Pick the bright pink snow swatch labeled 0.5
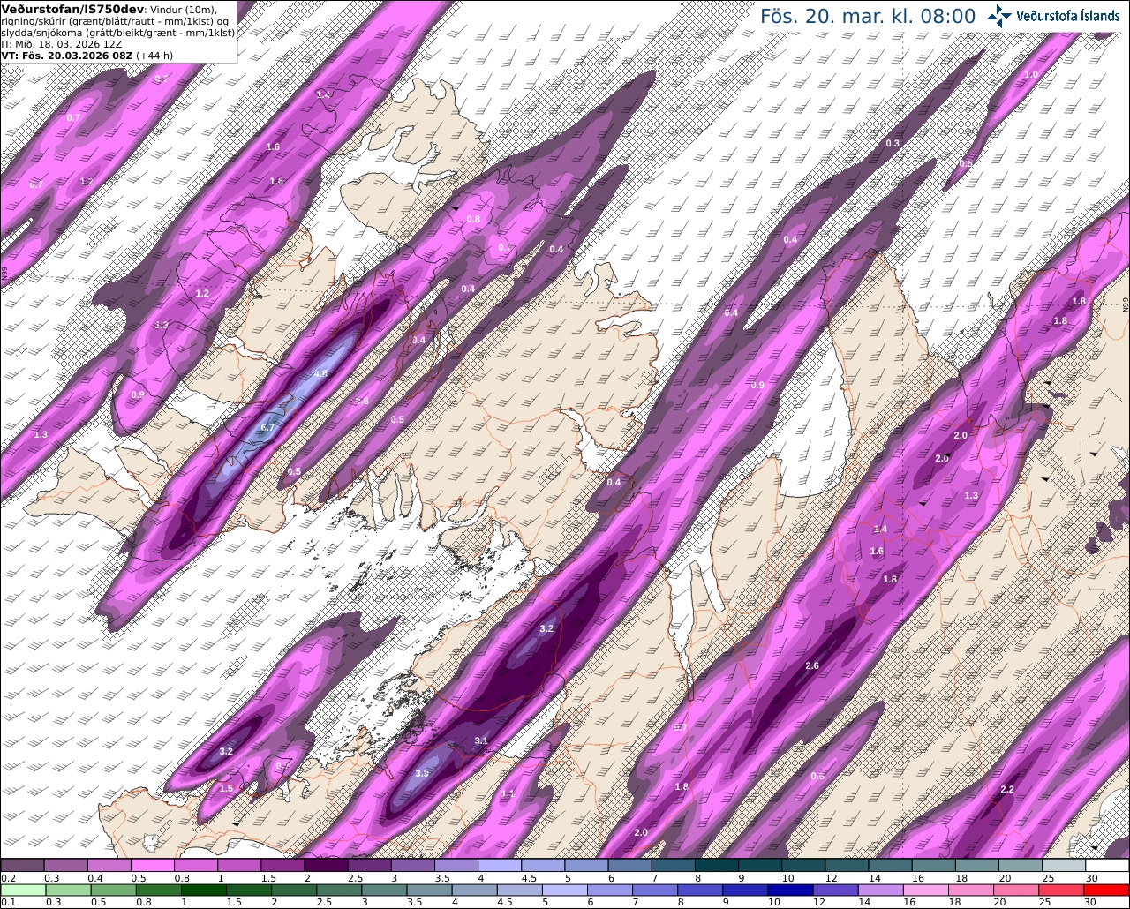Viewport: 1130px width, 909px height. tap(152, 866)
